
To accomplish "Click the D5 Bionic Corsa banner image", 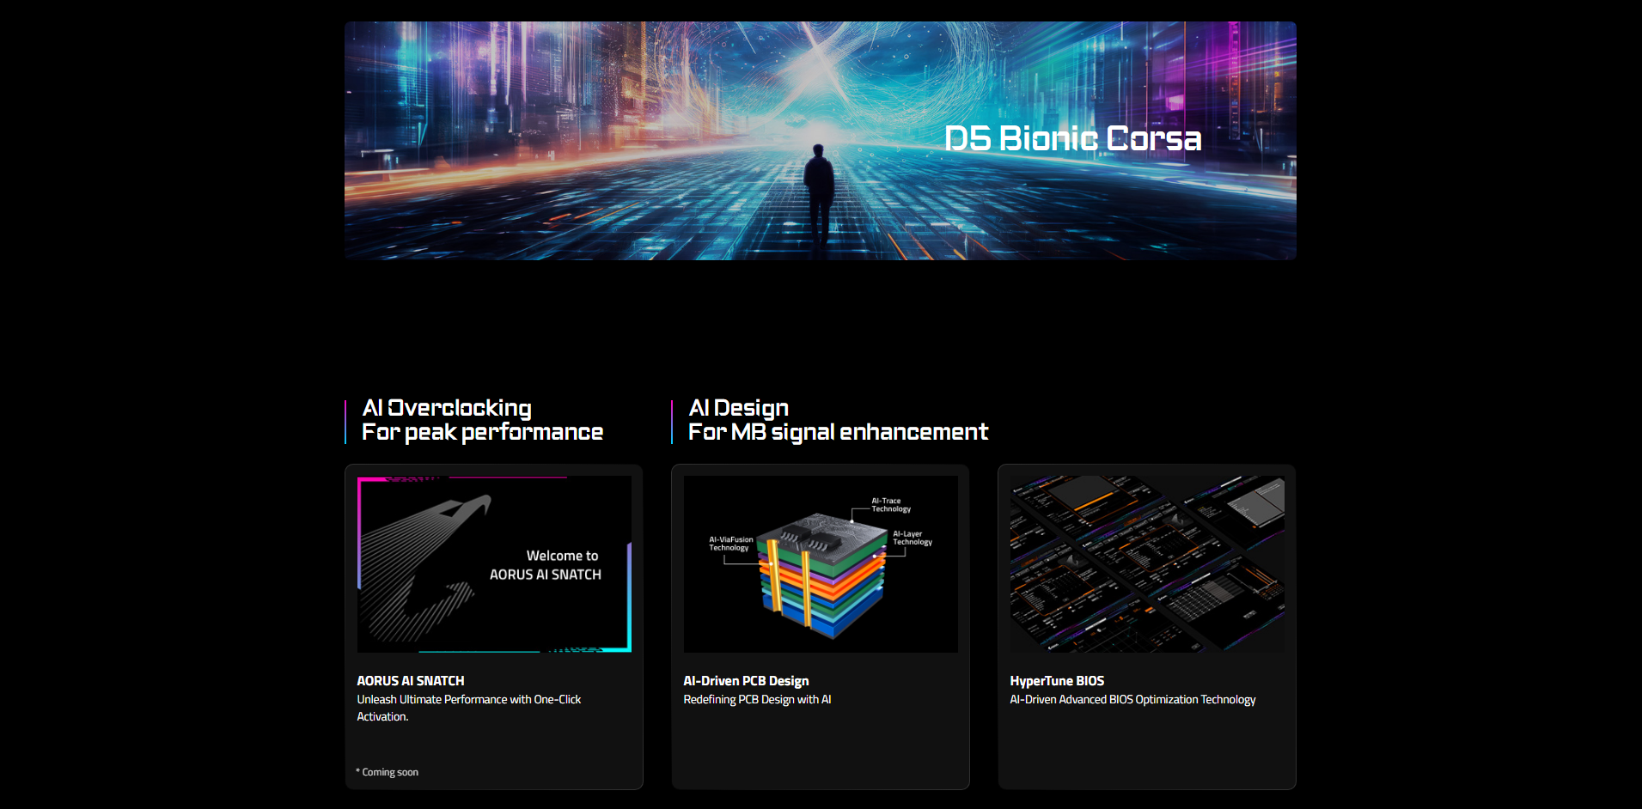I will point(820,141).
